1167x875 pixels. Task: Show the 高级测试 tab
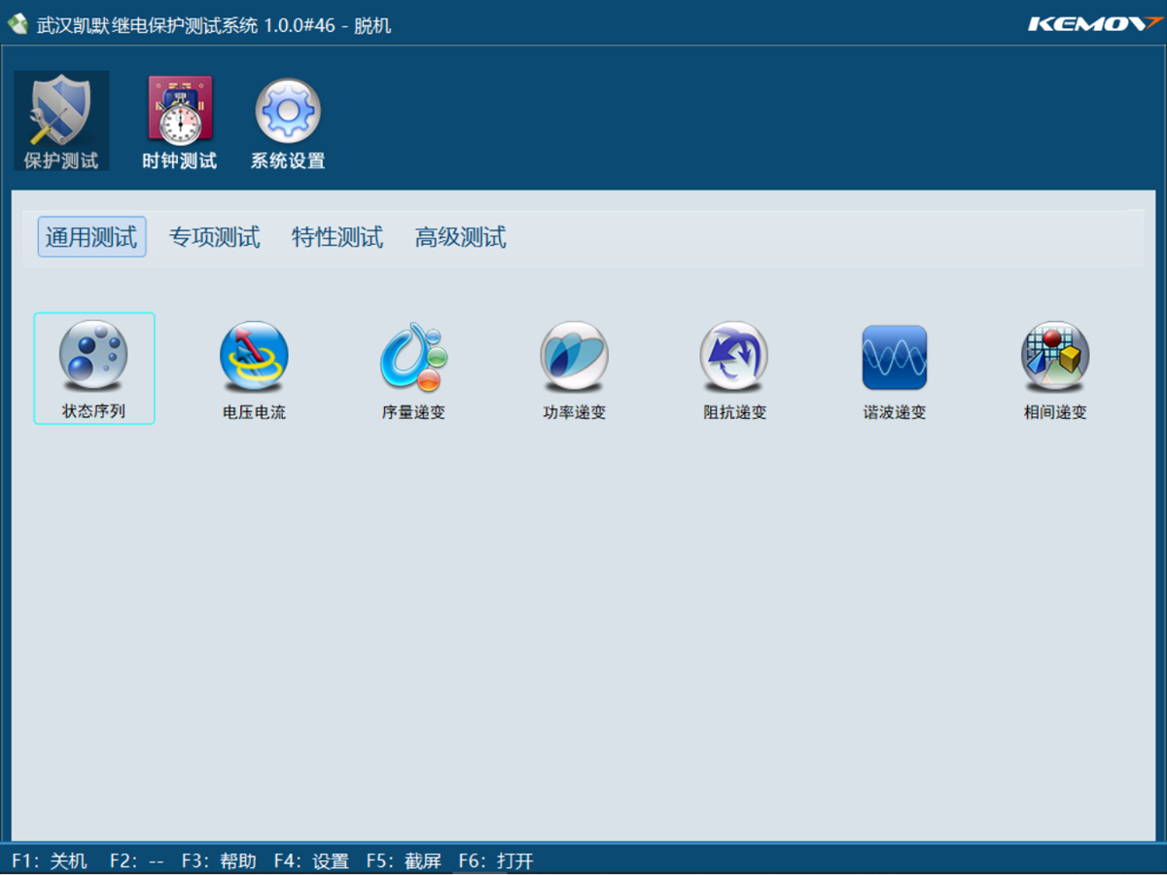click(x=461, y=237)
